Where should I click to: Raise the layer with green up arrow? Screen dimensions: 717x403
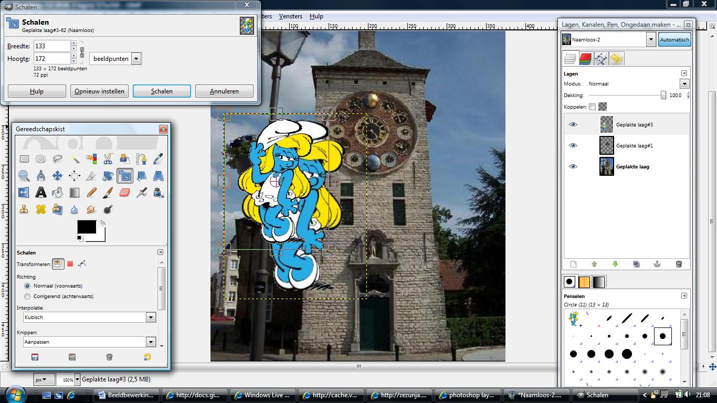594,264
